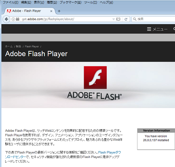This screenshot has width=175, height=167.
Task: Reload the current page
Action: (x=126, y=19)
